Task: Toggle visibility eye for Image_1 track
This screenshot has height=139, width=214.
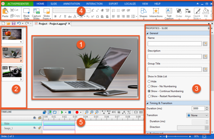Action: 35,128
